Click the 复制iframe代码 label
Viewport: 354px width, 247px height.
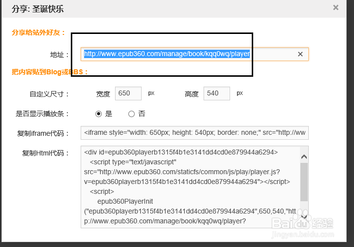(x=43, y=133)
